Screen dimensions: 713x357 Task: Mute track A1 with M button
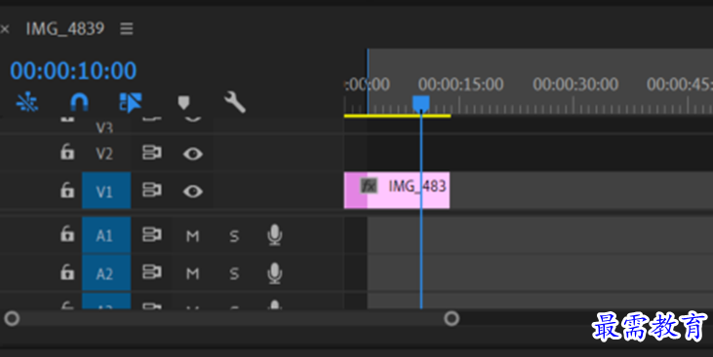tap(193, 235)
